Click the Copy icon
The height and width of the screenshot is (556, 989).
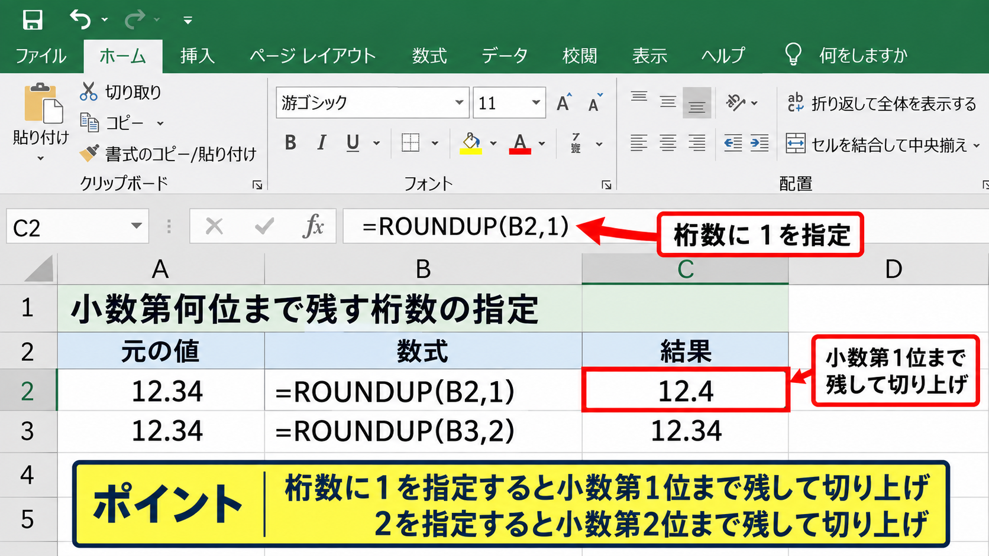click(x=89, y=123)
